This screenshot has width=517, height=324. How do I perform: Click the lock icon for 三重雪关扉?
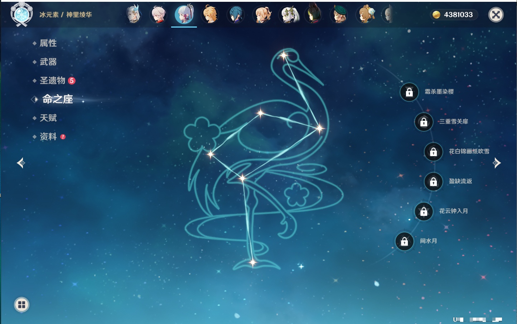pos(424,122)
